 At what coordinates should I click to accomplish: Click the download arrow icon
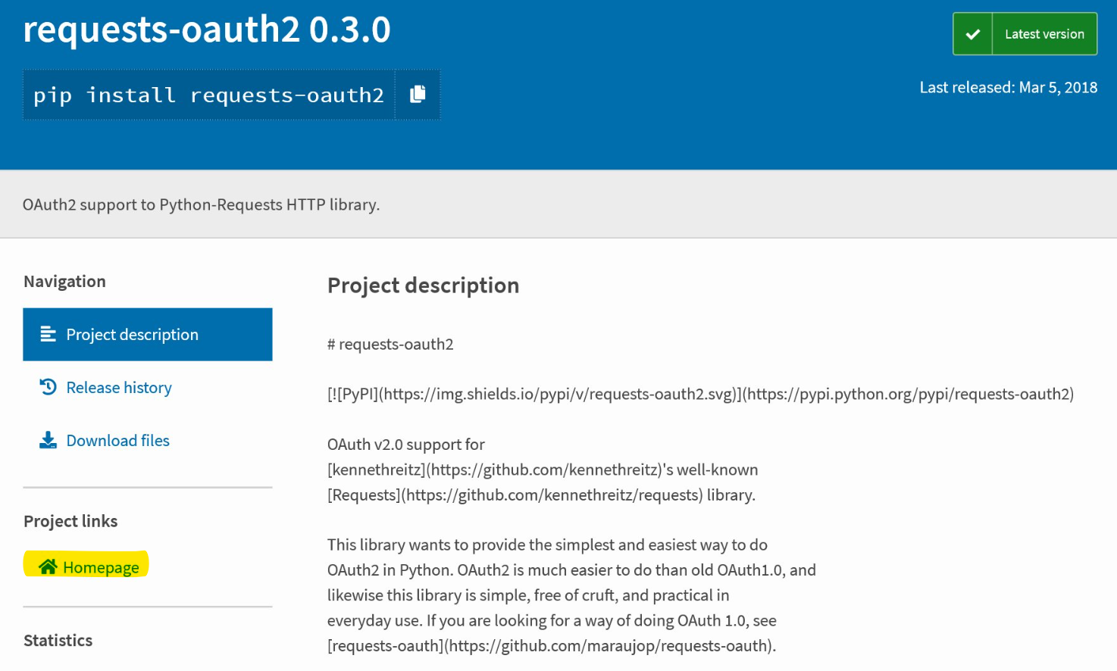point(48,440)
